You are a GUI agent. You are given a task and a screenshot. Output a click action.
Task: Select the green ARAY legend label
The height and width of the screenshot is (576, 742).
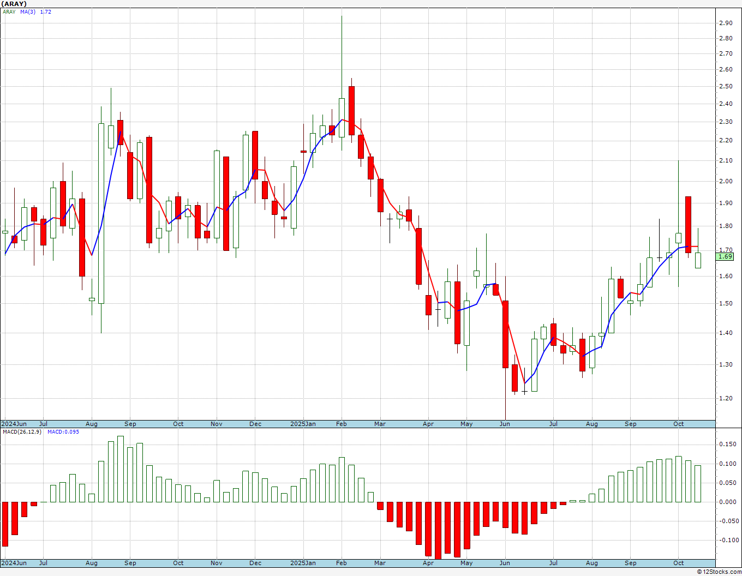9,11
